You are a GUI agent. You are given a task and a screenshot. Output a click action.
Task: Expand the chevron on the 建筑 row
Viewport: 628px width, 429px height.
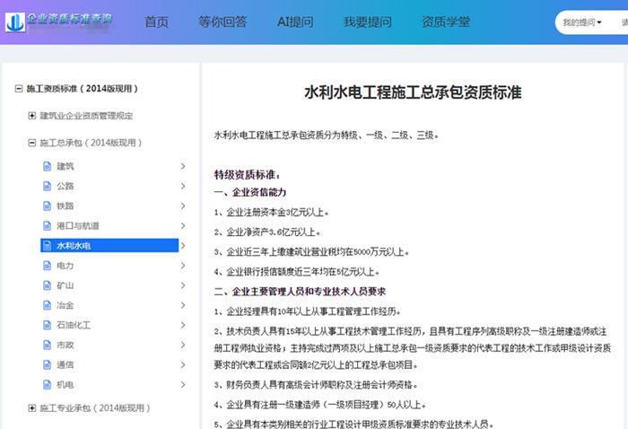(x=183, y=166)
